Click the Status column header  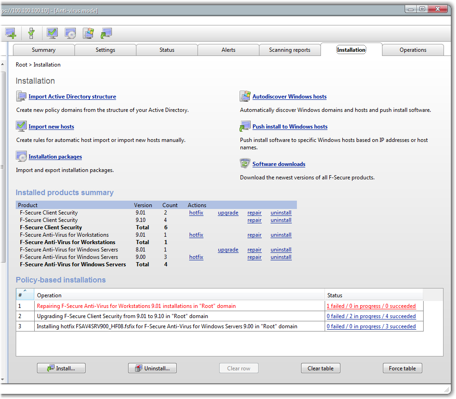[374, 295]
